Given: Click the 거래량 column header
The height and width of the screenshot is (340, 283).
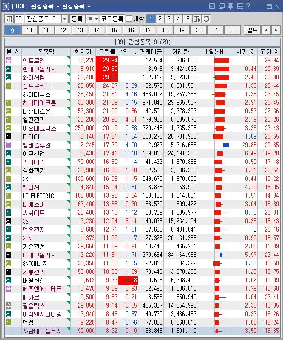Looking at the screenshot, I should click(181, 52).
